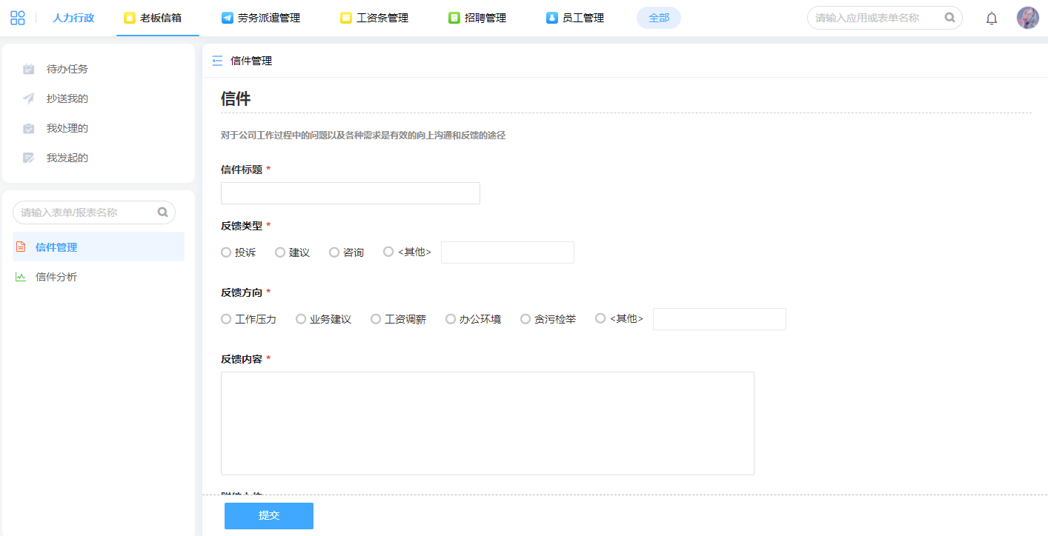Switch to the 招聘管理 tab

click(x=477, y=18)
